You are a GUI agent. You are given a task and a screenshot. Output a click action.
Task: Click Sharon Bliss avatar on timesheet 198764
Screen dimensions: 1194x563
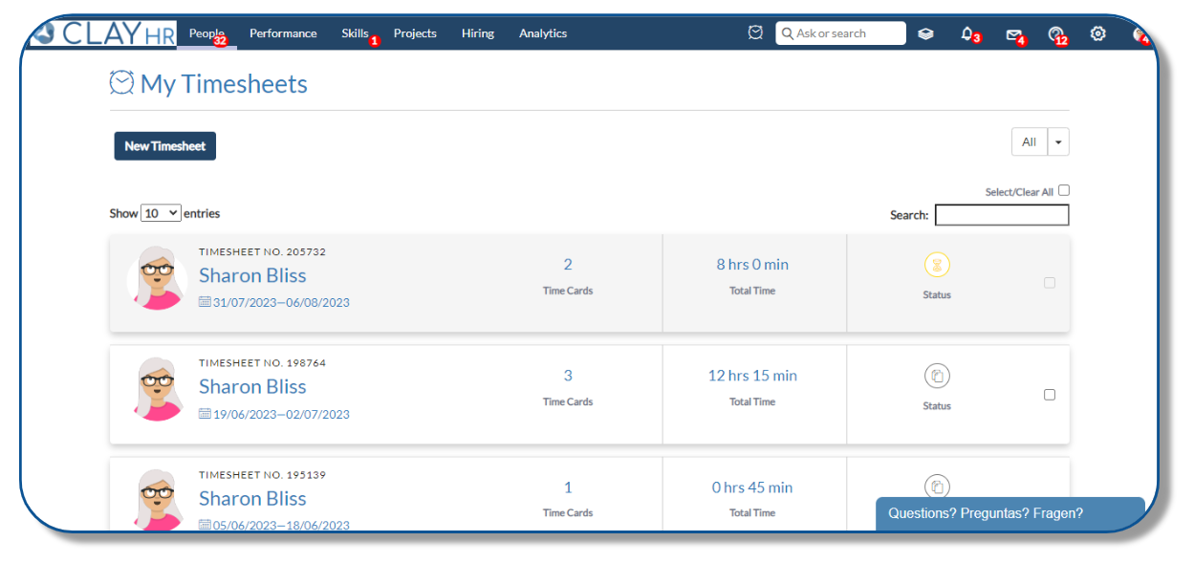tap(158, 390)
